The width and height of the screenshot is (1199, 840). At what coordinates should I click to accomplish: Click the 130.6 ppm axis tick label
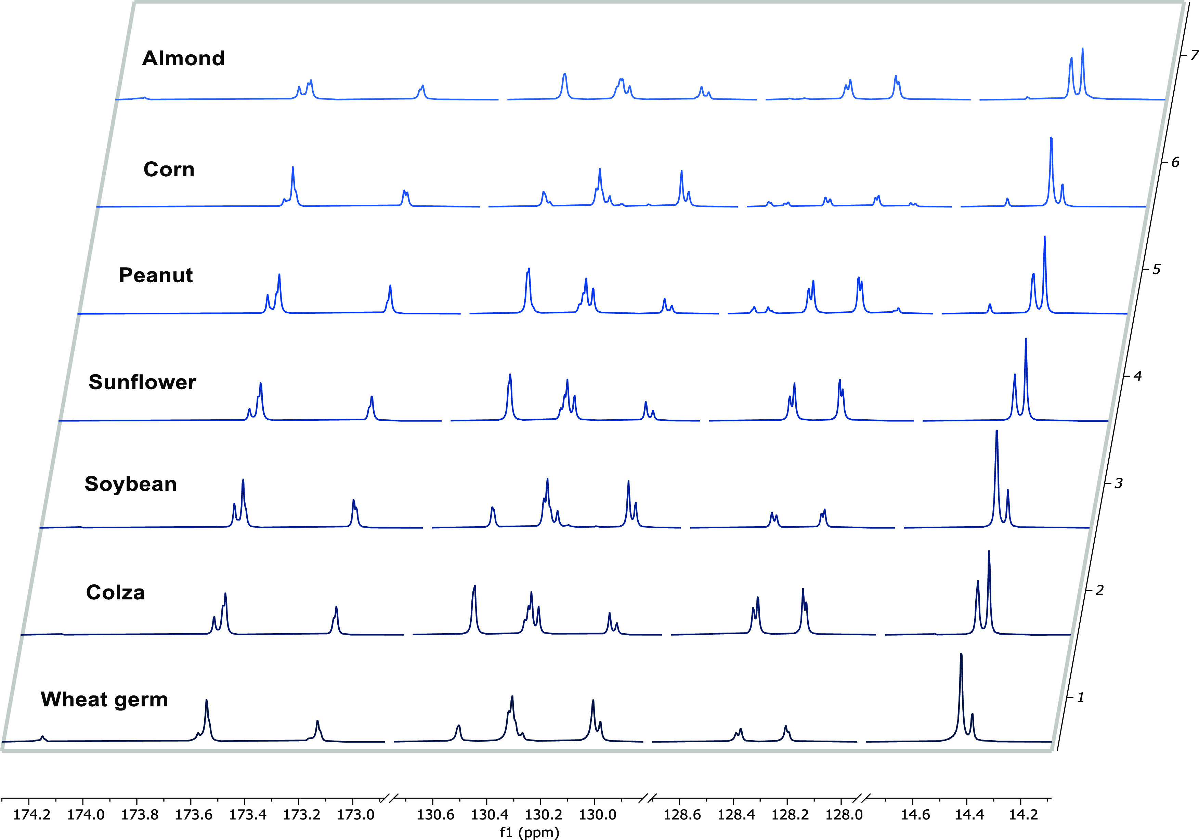pos(435,814)
